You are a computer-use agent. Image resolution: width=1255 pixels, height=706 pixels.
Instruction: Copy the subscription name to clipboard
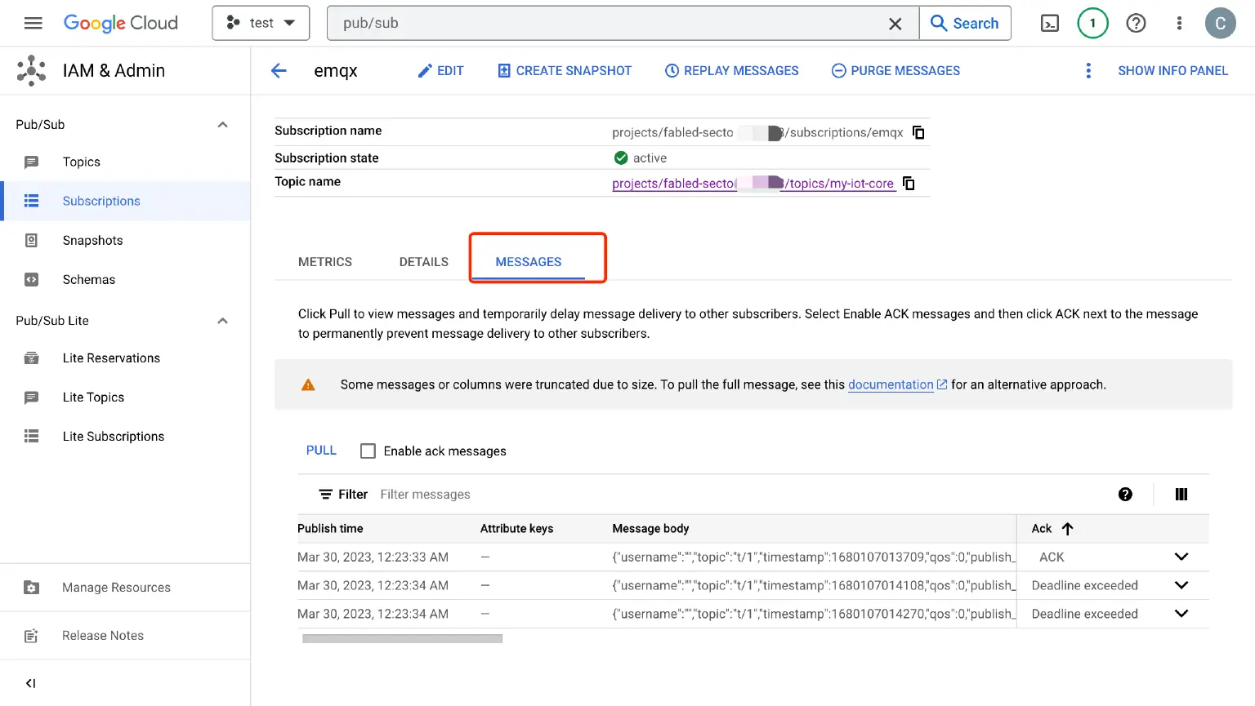[918, 132]
